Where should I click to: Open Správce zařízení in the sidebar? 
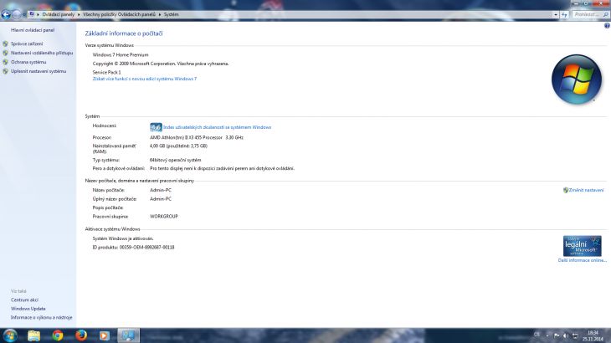point(27,44)
